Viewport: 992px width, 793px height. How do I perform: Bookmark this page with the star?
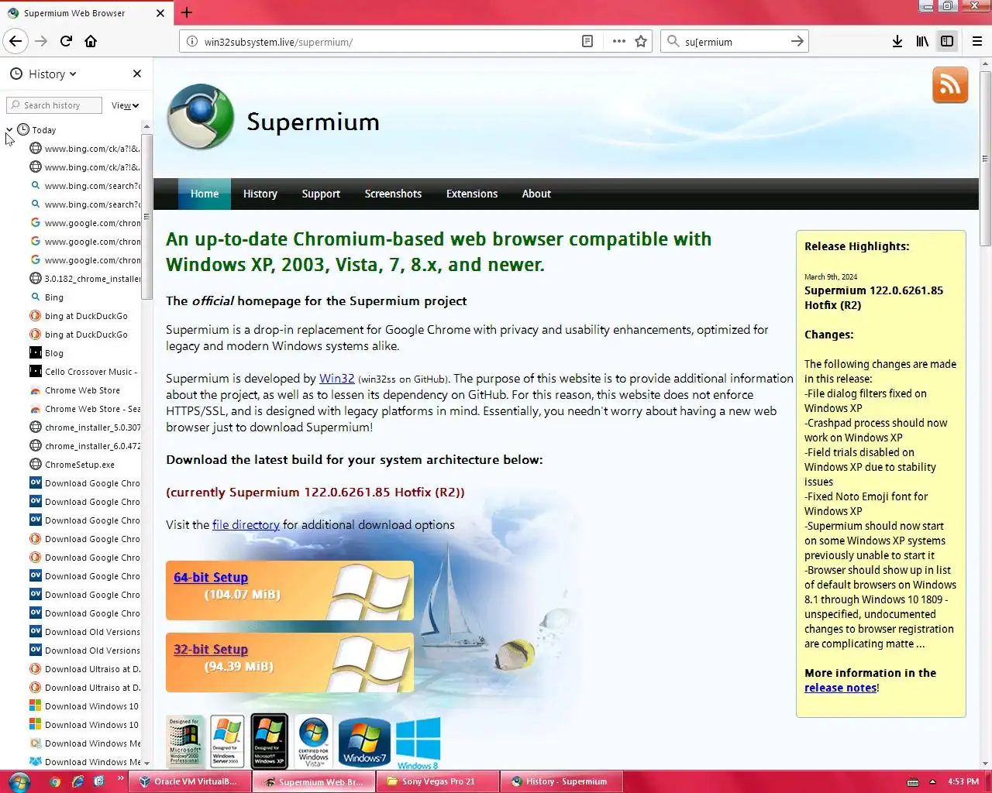[641, 41]
